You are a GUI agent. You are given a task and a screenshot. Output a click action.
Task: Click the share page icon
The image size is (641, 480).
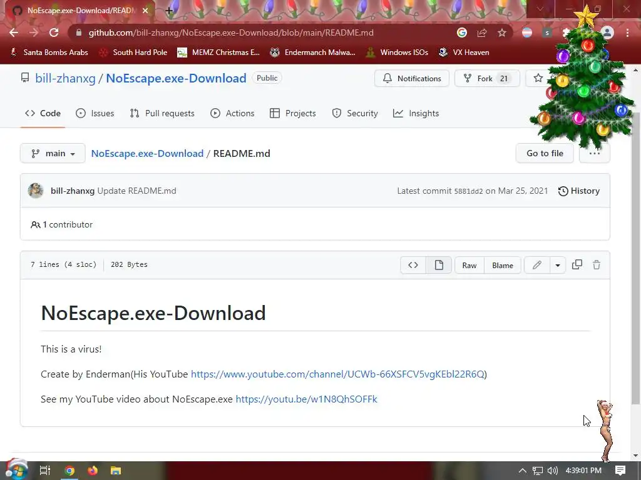coord(482,32)
